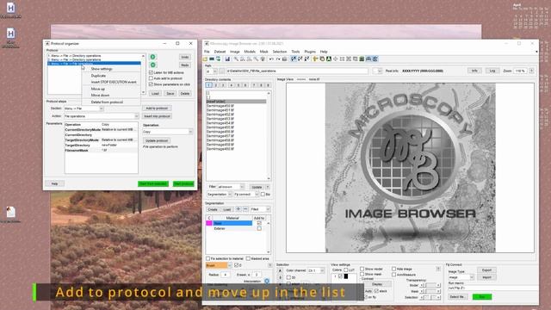Toggle Show model checkbox
551x310 pixels.
point(362,269)
